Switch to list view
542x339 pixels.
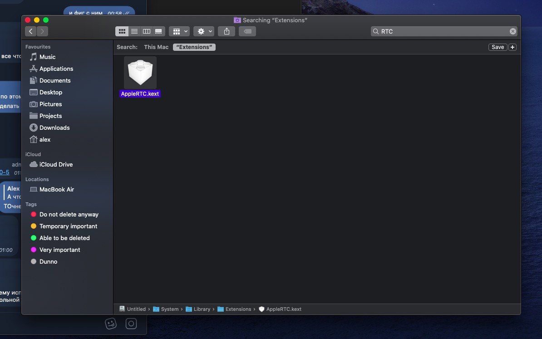134,31
